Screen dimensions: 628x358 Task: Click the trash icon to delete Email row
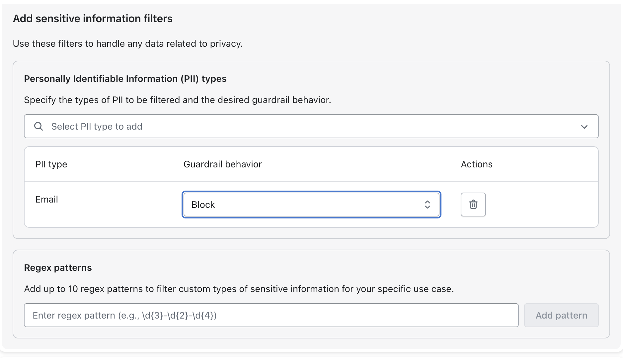coord(473,205)
